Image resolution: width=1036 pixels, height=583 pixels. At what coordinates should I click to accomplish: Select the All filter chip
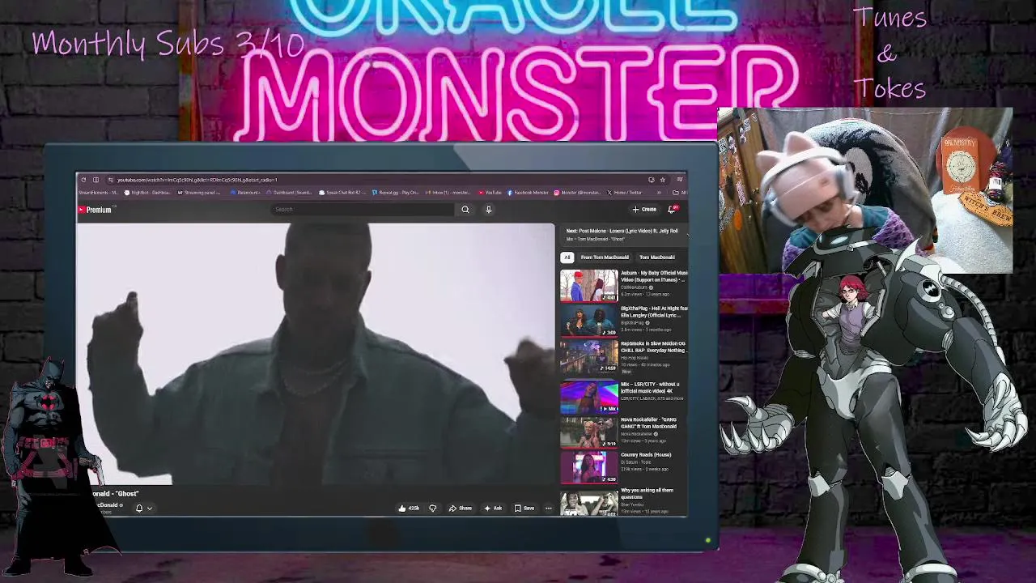pyautogui.click(x=567, y=257)
